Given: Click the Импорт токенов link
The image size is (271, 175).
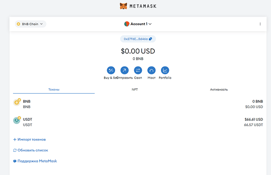Looking at the screenshot, I should click(29, 140).
